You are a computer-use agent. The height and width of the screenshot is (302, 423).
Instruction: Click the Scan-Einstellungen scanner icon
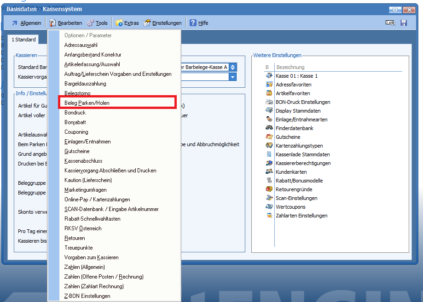point(269,198)
